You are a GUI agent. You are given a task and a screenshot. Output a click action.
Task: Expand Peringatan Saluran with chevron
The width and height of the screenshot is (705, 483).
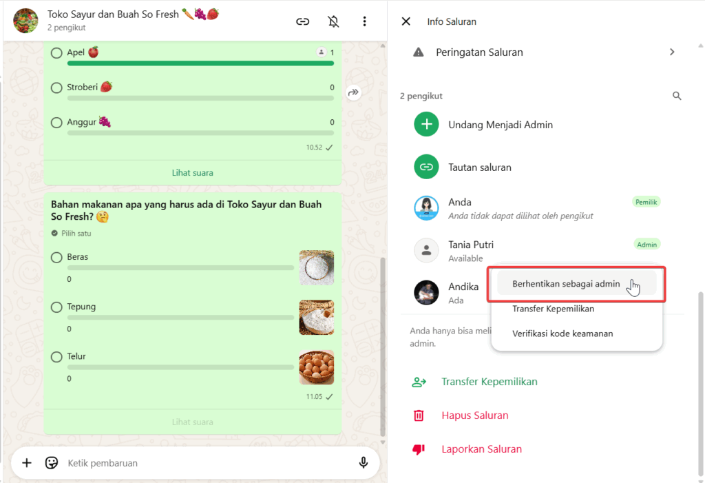672,52
